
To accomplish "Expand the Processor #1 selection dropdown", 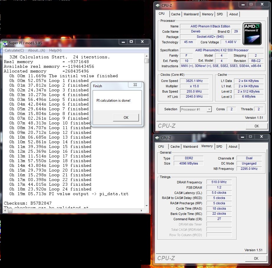I will tap(209, 109).
